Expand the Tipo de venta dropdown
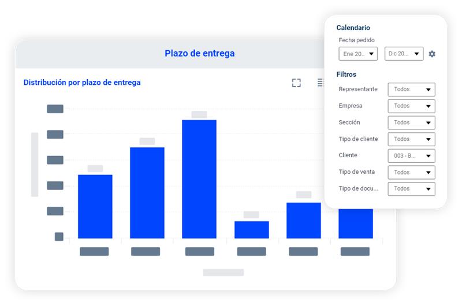This screenshot has width=462, height=305. pyautogui.click(x=411, y=172)
